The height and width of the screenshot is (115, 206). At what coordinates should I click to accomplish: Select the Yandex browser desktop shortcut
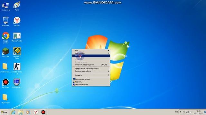tap(17, 21)
